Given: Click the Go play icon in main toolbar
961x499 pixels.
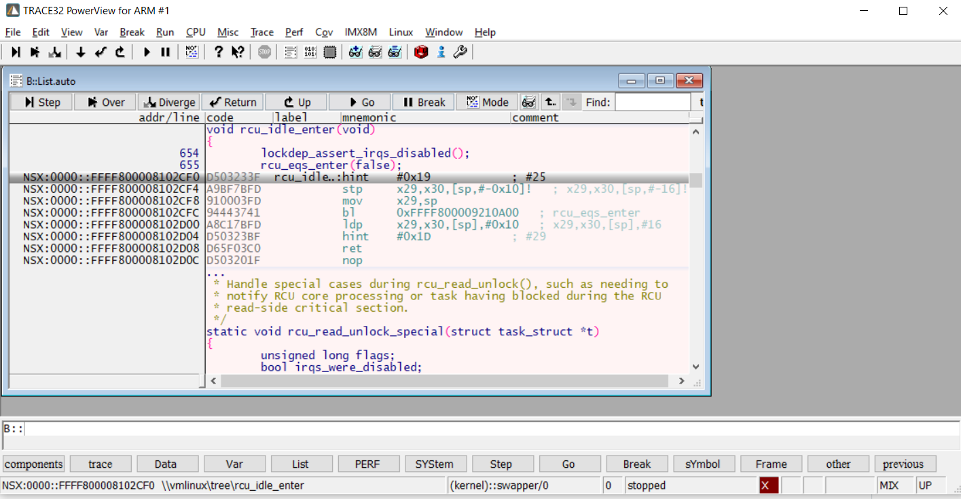Looking at the screenshot, I should coord(146,52).
